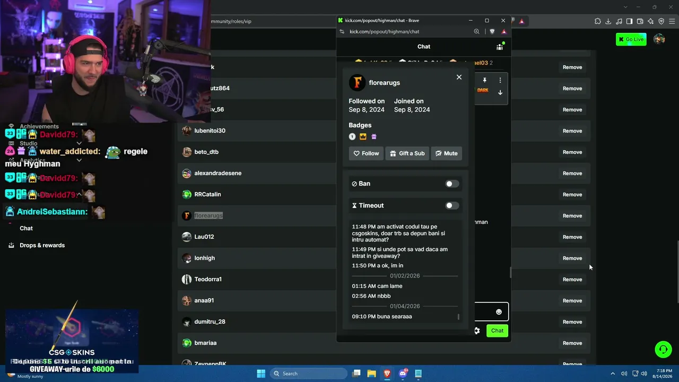Open File Explorer from the taskbar

tap(372, 374)
